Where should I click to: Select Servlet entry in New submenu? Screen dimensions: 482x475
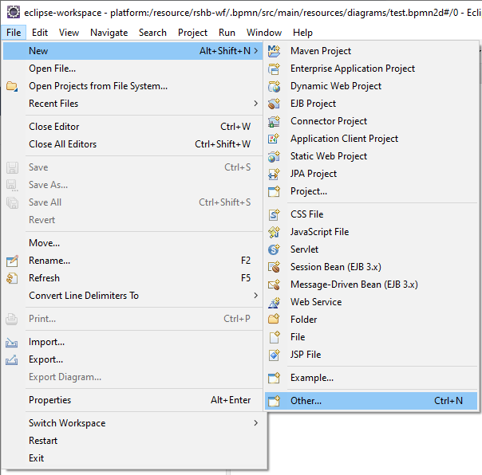click(x=371, y=249)
